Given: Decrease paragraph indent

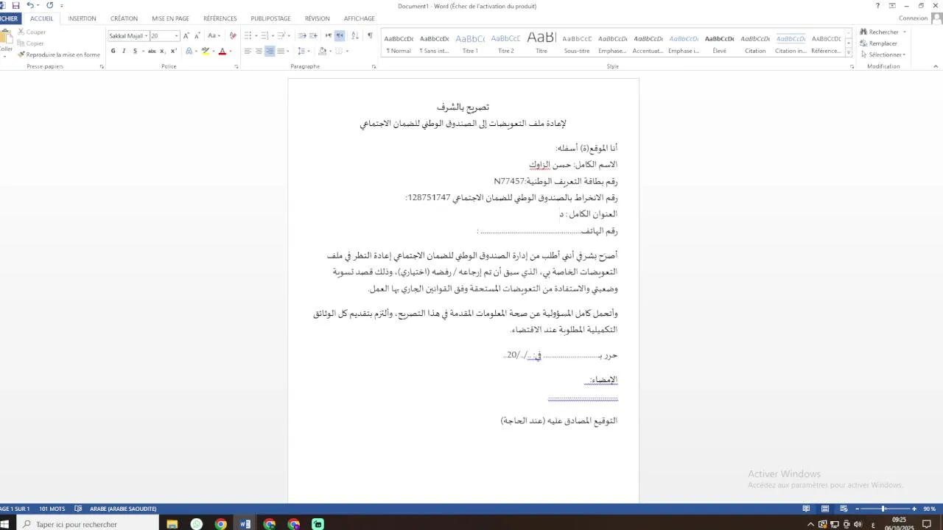Looking at the screenshot, I should pyautogui.click(x=302, y=35).
